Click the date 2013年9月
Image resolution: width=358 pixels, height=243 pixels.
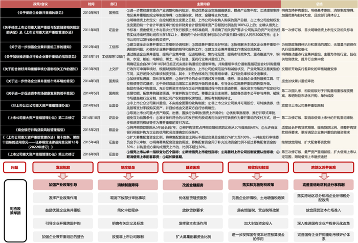(x=91, y=69)
